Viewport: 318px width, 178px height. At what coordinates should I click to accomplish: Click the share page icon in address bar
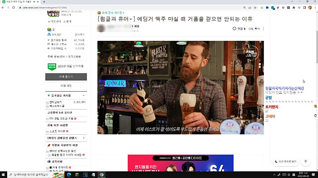[250, 8]
